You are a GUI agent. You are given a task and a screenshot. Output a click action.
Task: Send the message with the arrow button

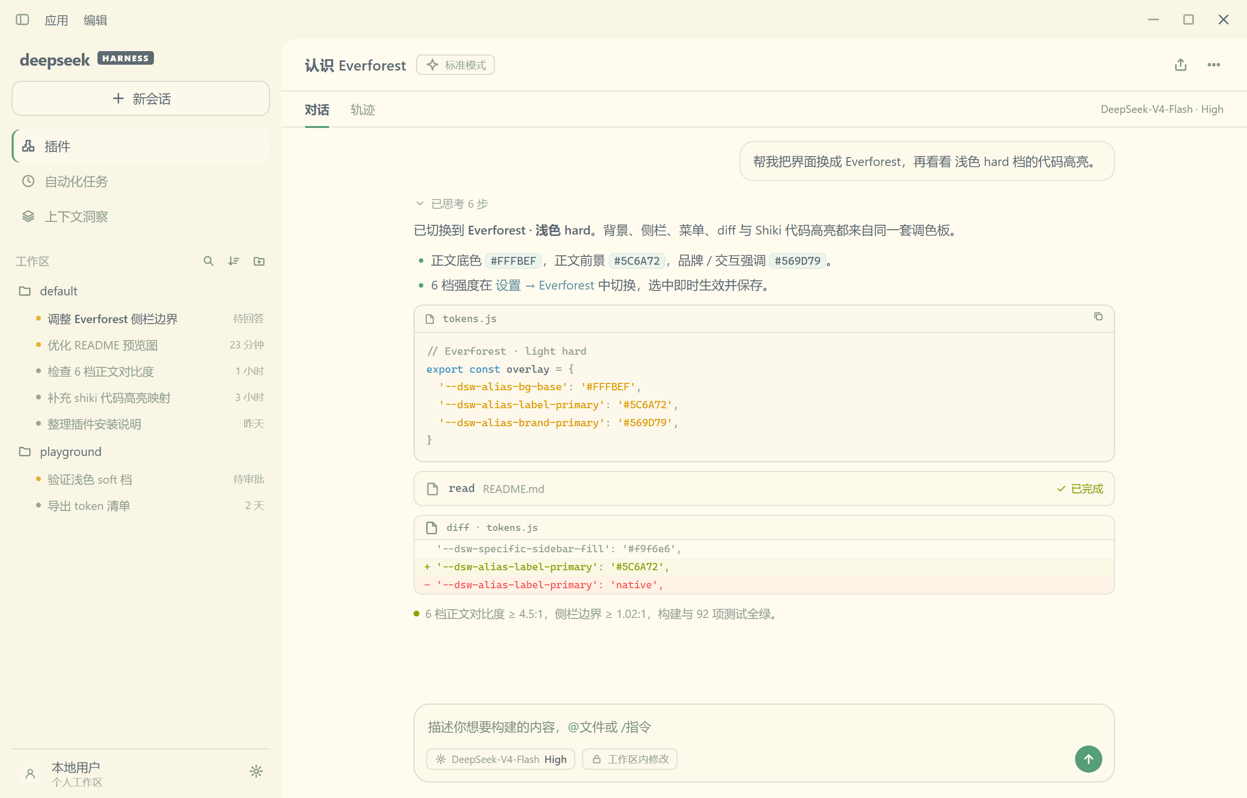1088,759
